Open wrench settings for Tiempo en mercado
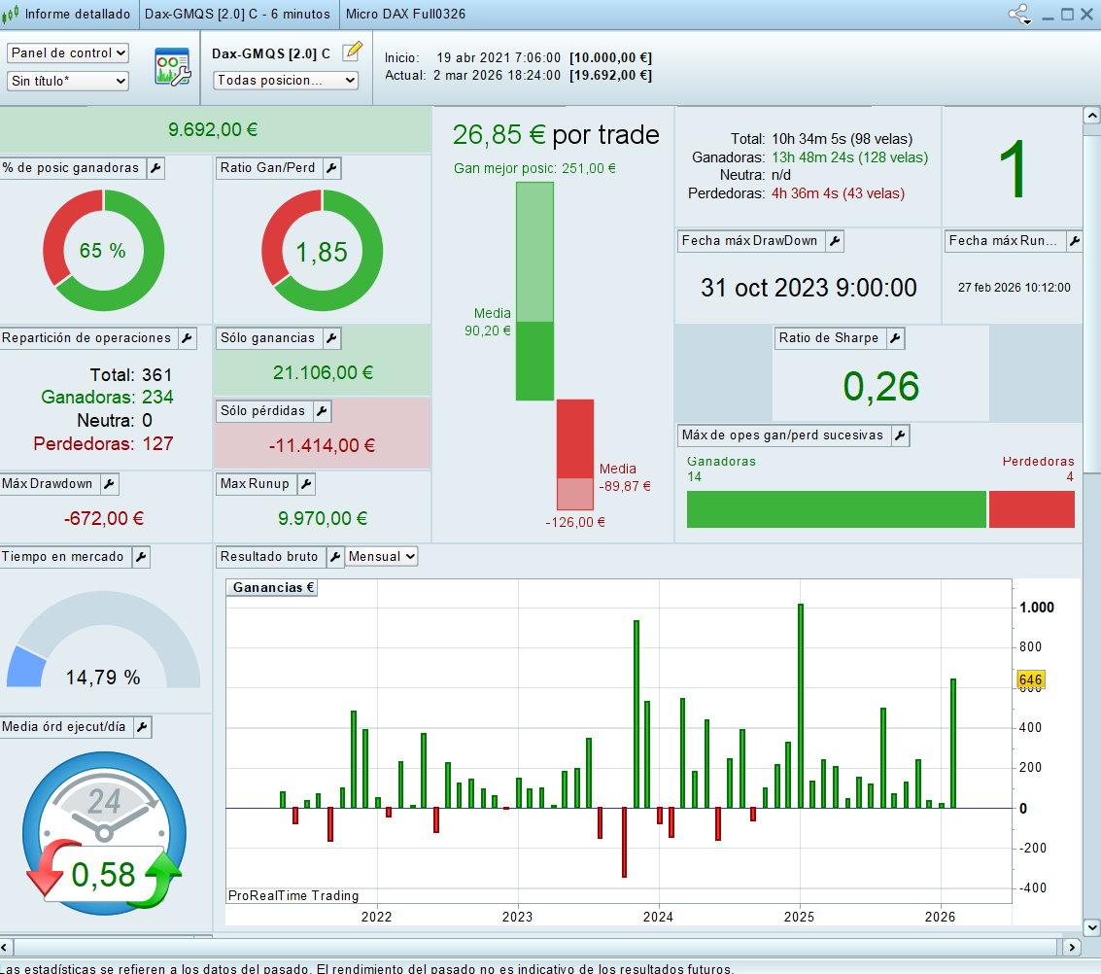 click(141, 557)
